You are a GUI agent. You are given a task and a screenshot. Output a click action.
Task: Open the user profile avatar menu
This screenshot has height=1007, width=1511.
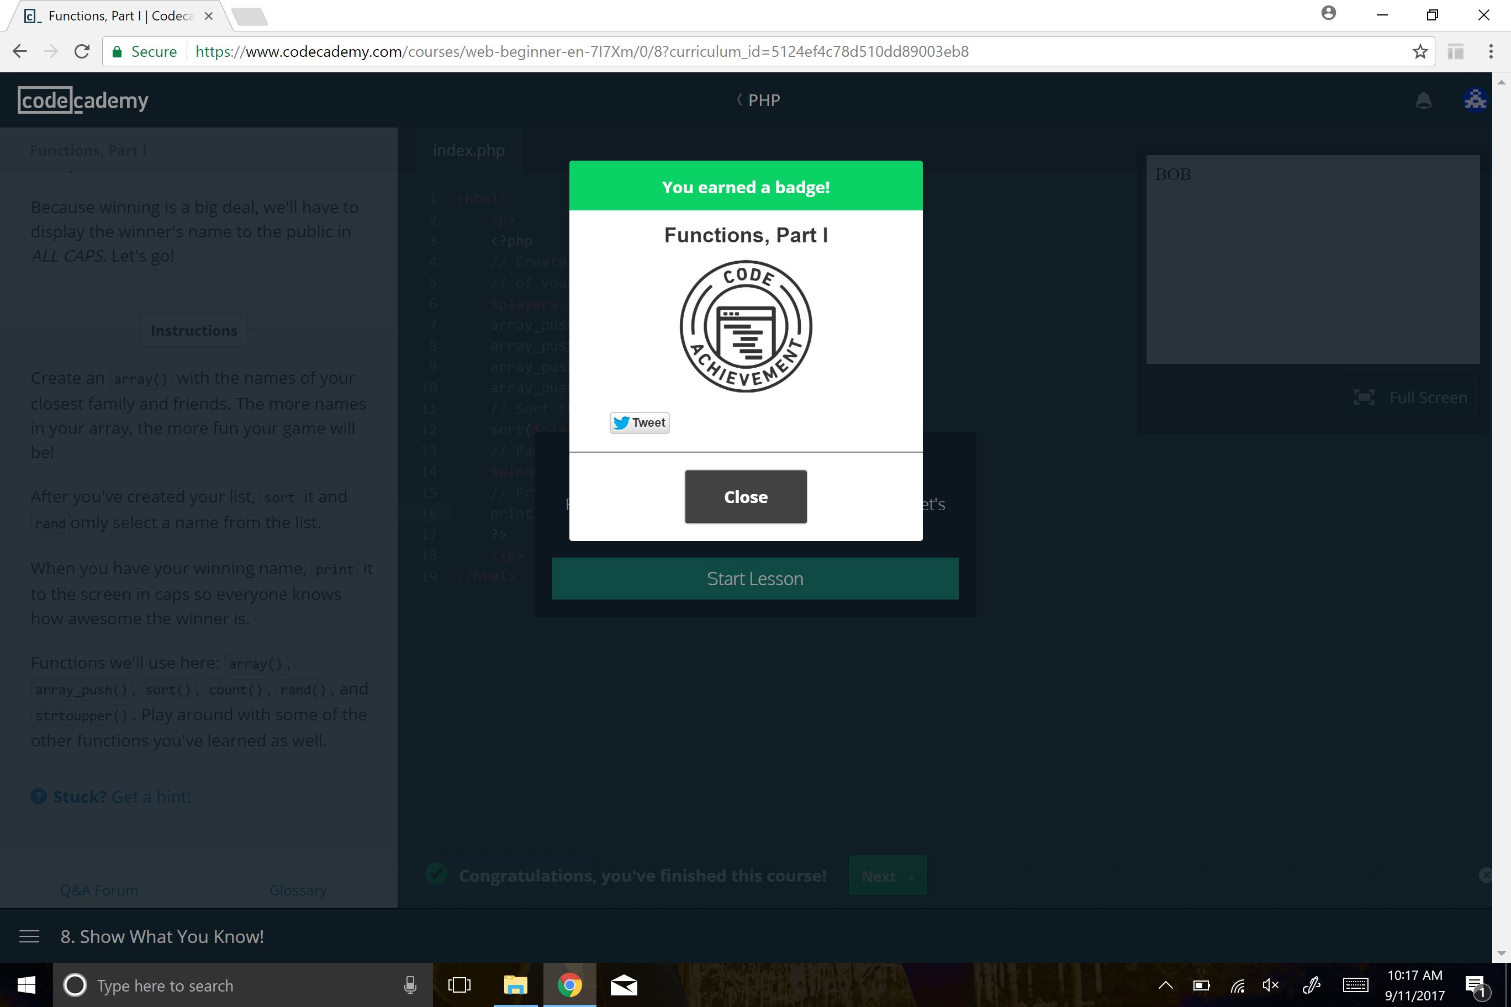(1475, 100)
